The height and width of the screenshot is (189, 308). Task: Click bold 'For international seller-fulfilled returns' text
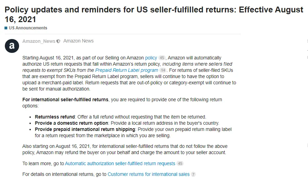click(x=65, y=100)
